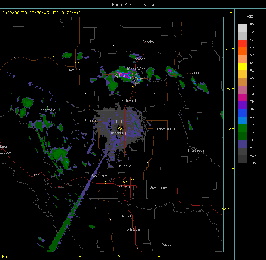Click the Limestone label
This screenshot has width=266, height=260.
coord(47,110)
